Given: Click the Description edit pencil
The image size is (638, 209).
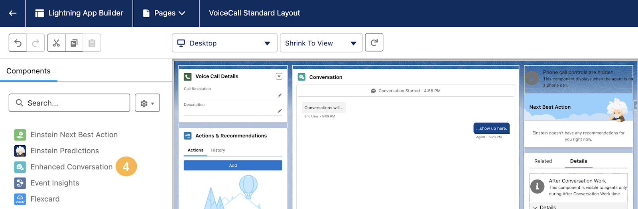Looking at the screenshot, I should click(x=280, y=111).
